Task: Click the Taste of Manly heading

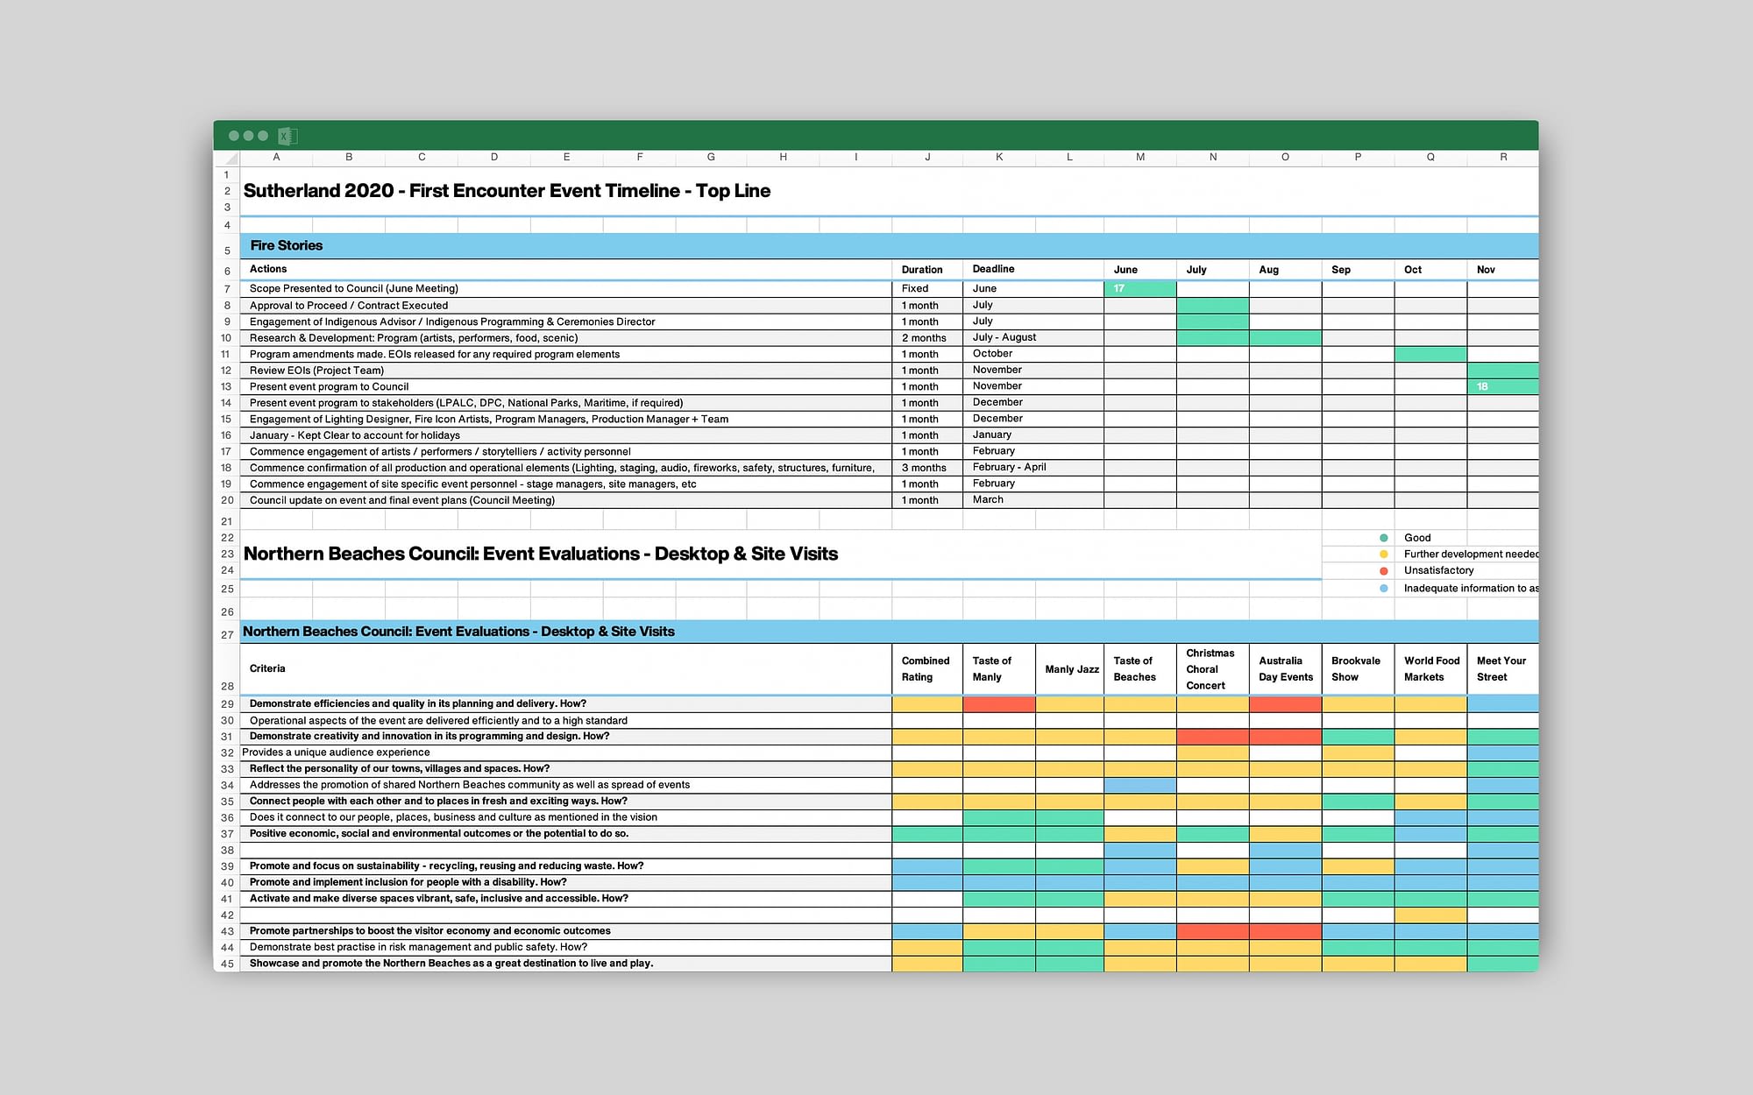Action: [x=991, y=668]
